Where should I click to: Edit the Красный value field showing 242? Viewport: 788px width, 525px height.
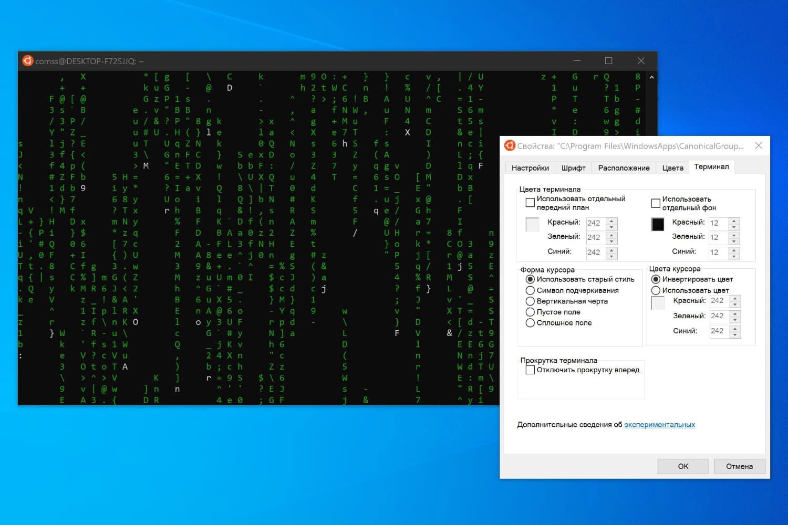coord(595,222)
